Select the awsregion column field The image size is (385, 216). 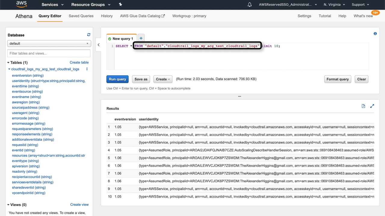click(x=26, y=102)
